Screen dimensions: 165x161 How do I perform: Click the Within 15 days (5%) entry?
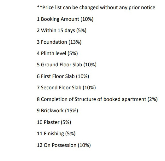click(62, 31)
